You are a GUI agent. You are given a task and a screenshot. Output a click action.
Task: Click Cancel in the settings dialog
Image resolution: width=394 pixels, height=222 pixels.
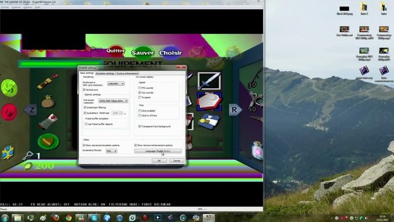(176, 161)
